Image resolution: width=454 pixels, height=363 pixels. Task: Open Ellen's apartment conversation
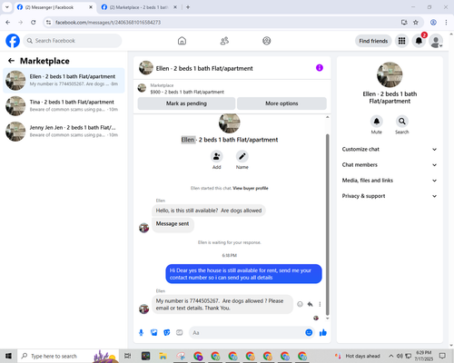click(x=64, y=80)
